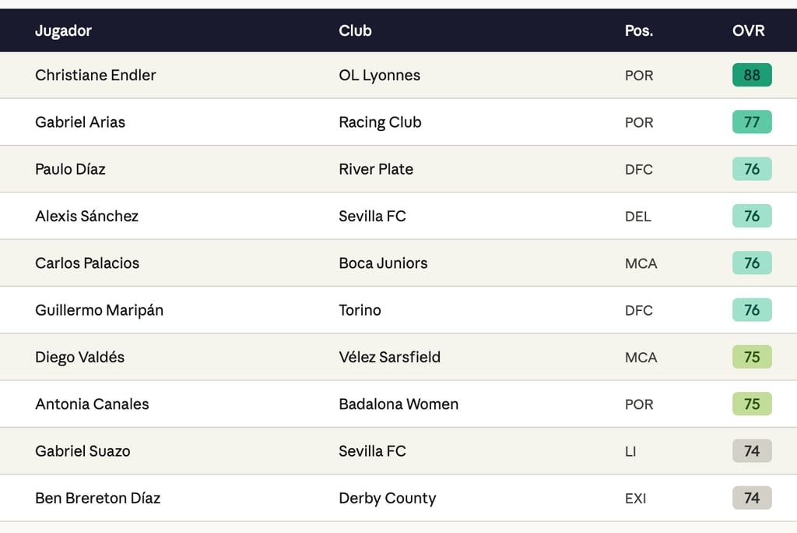Image resolution: width=797 pixels, height=533 pixels.
Task: Click the Pos. column header
Action: [x=638, y=30]
